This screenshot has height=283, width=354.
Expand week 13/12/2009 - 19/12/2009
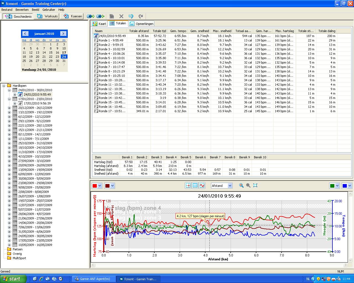click(x=9, y=112)
